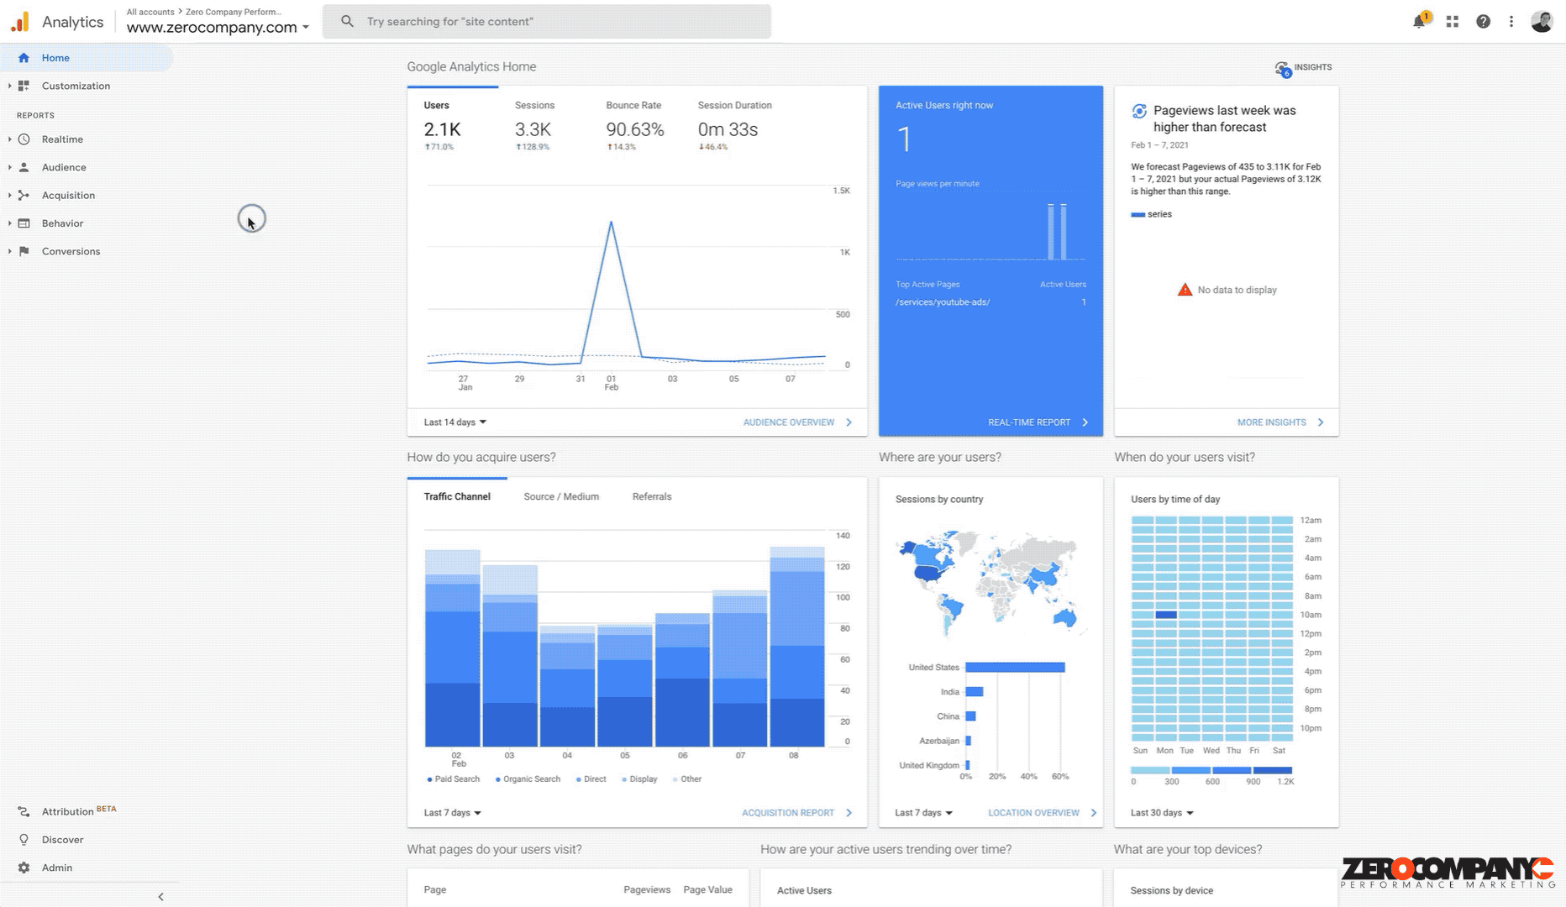Click the Conversions flag icon
The height and width of the screenshot is (907, 1566).
point(24,251)
